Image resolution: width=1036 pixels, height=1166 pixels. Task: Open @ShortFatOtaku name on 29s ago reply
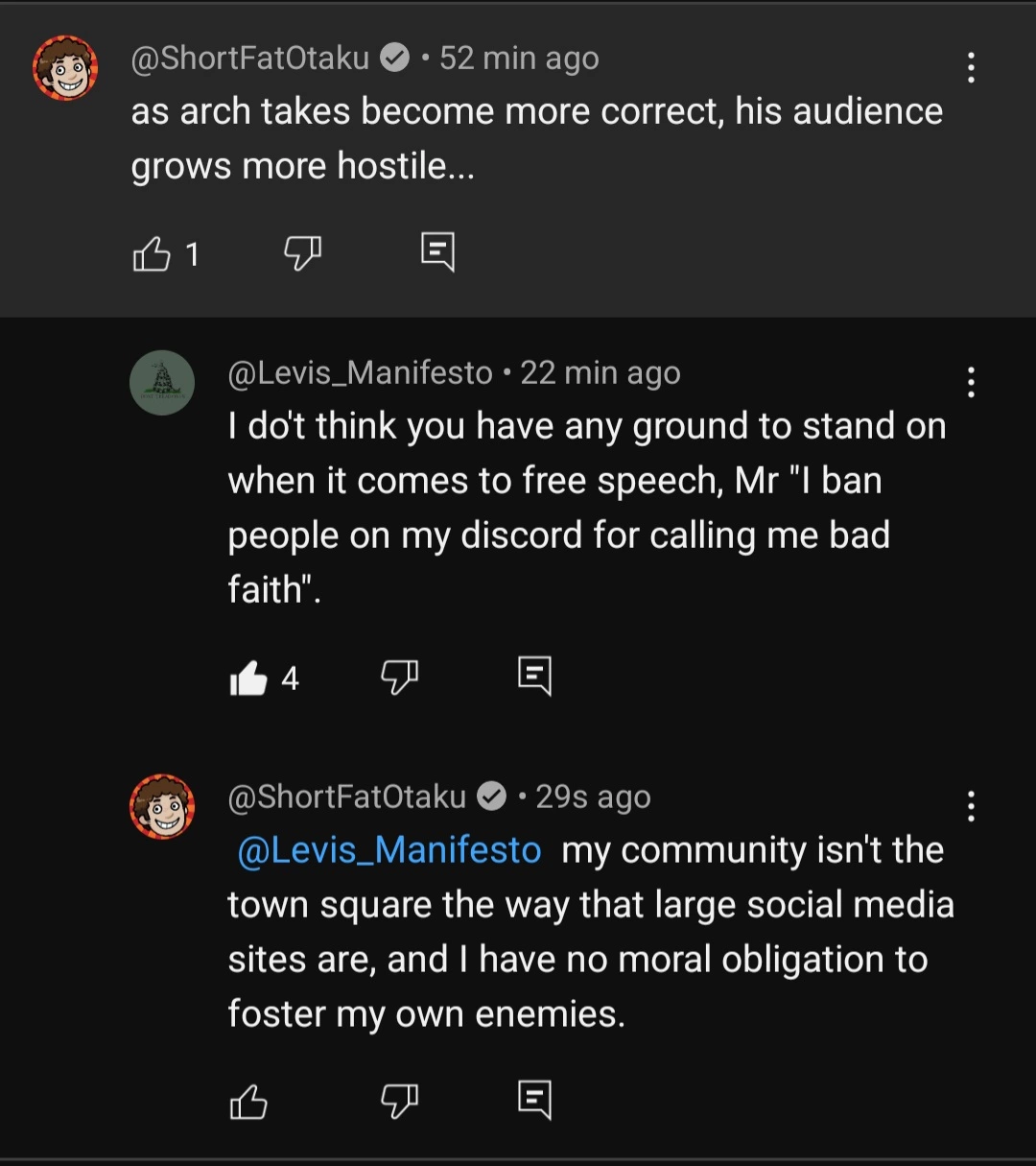click(x=346, y=797)
